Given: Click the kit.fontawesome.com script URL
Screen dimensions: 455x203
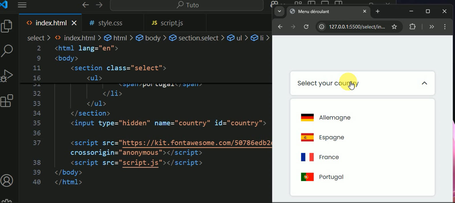Looking at the screenshot, I should [197, 143].
